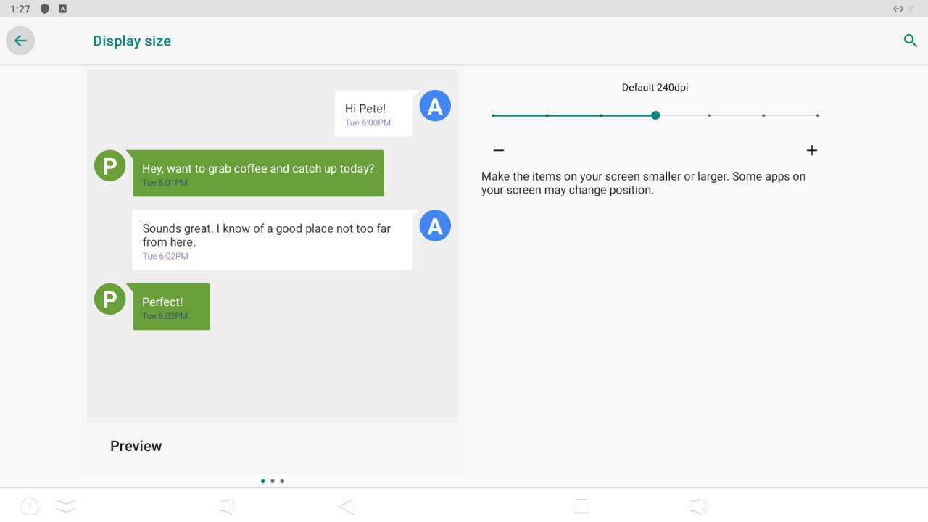
Task: Click the 'Perfect!' message bubble
Action: point(168,307)
